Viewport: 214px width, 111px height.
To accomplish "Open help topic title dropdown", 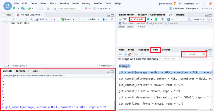I will pyautogui.click(x=139, y=59).
